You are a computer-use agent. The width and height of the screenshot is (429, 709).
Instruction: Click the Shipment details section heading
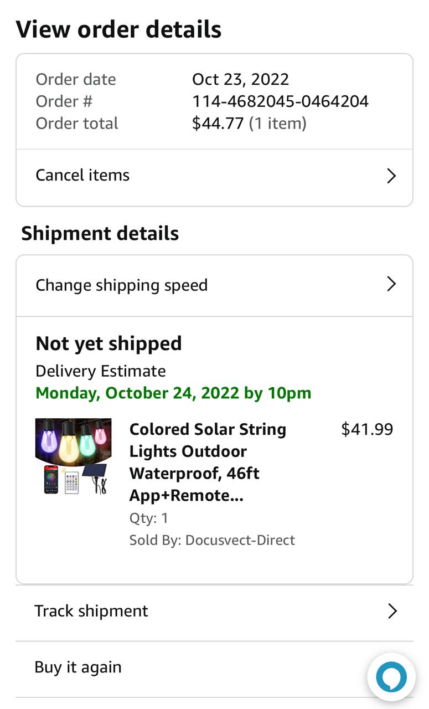coord(100,233)
